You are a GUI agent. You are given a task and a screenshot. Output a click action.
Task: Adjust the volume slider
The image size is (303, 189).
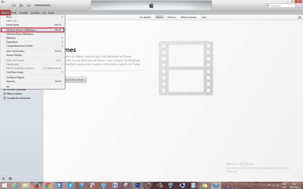[44, 6]
